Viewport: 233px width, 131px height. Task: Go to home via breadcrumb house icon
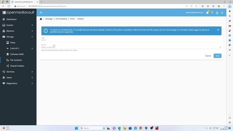click(x=41, y=19)
